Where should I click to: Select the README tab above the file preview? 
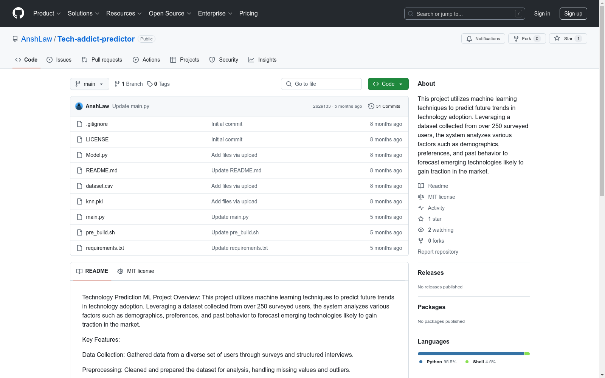92,271
